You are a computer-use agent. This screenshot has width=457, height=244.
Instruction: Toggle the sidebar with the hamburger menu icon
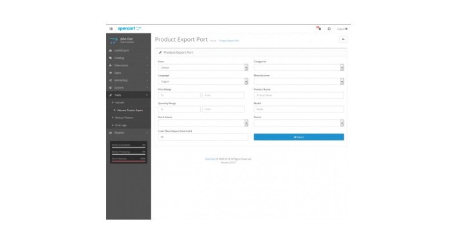(x=111, y=29)
